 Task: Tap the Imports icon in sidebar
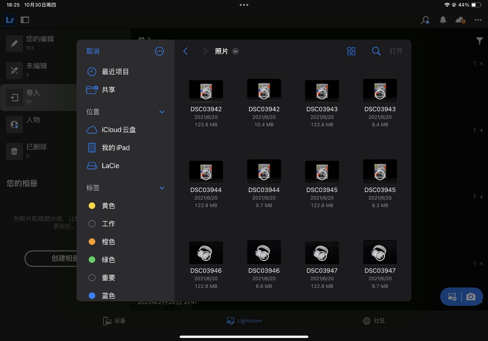tap(14, 97)
